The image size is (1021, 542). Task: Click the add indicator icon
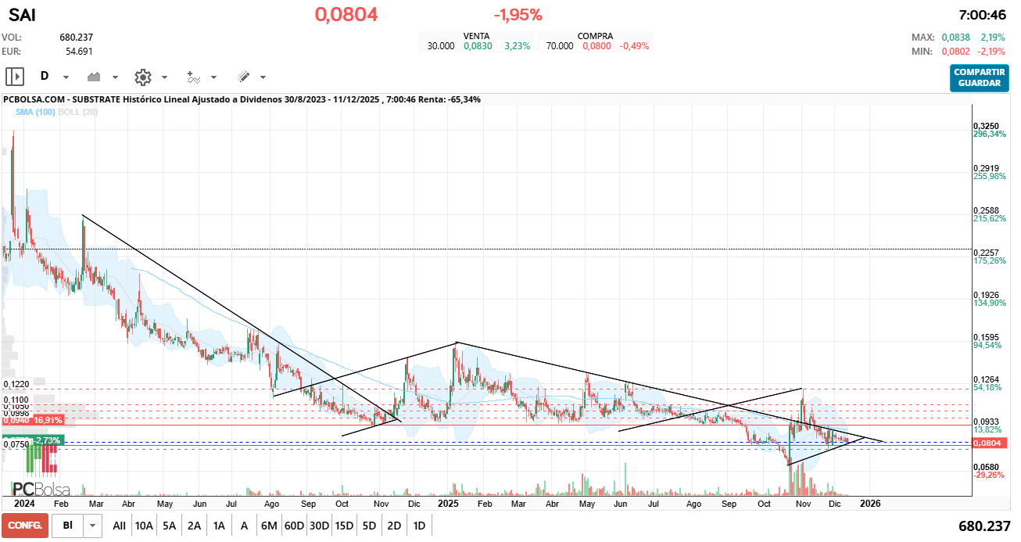195,77
